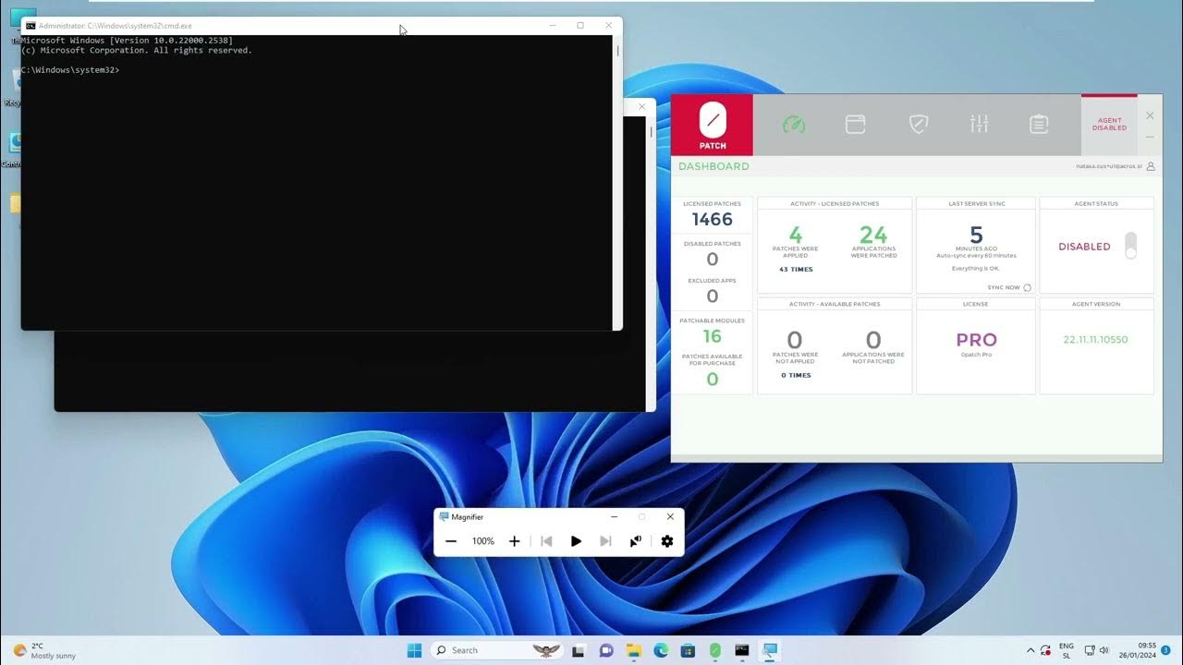
Task: Click Magnifier next sentence button
Action: 605,541
